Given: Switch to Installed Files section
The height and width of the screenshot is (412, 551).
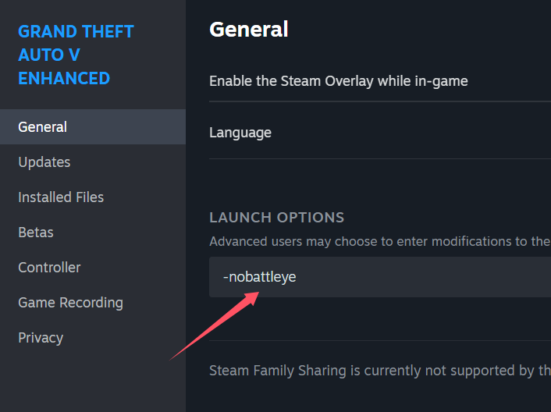Looking at the screenshot, I should 93,197.
